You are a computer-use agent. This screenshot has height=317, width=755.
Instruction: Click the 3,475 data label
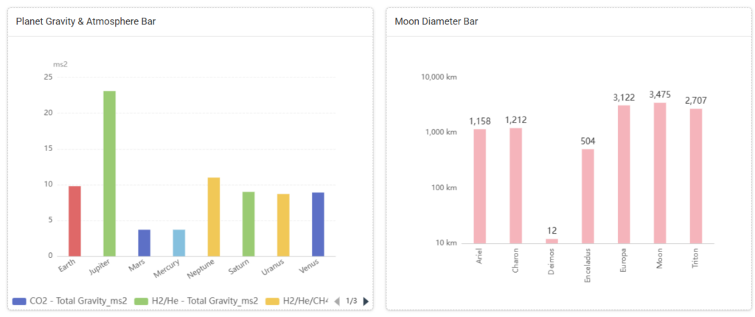(660, 94)
